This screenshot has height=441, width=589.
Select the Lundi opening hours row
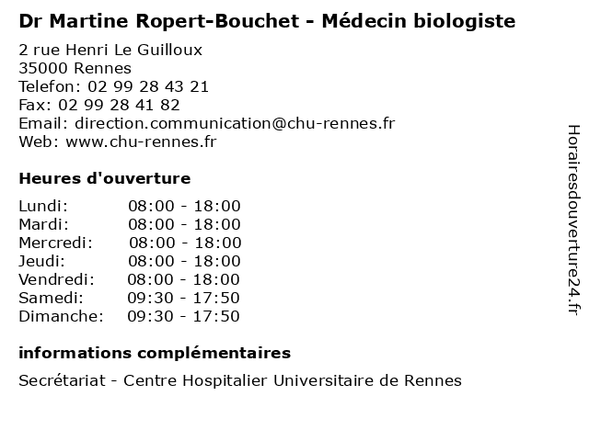pos(129,206)
